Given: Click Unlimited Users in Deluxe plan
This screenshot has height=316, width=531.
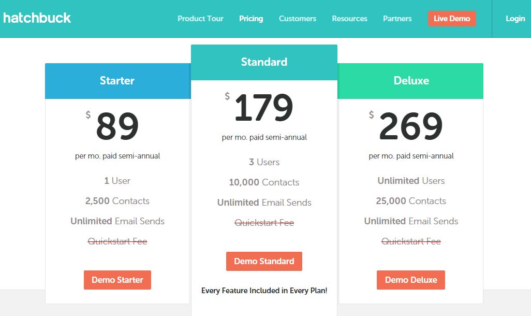Looking at the screenshot, I should [x=411, y=181].
